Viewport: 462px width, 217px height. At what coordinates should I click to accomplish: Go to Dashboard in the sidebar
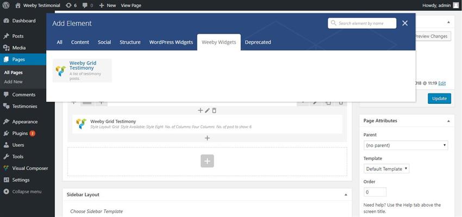(23, 21)
